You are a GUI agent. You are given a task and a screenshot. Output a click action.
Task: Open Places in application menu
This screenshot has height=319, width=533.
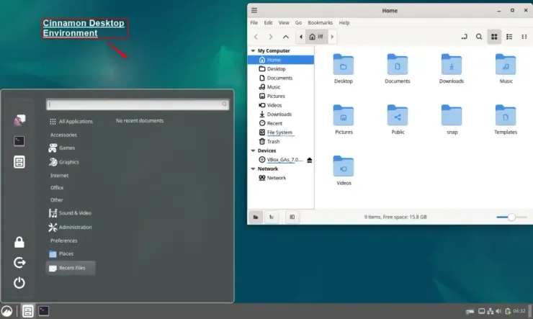pyautogui.click(x=61, y=253)
